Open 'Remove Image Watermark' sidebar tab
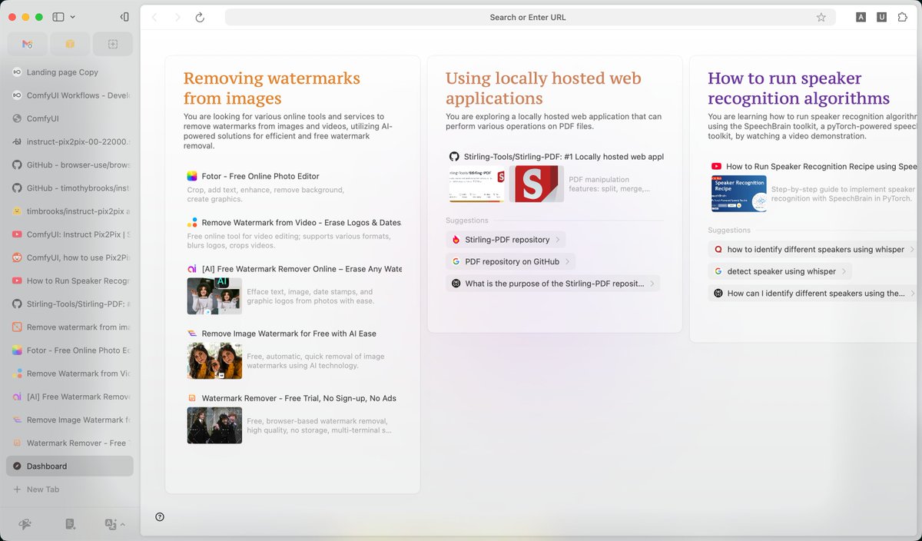Viewport: 922px width, 541px height. coord(70,420)
